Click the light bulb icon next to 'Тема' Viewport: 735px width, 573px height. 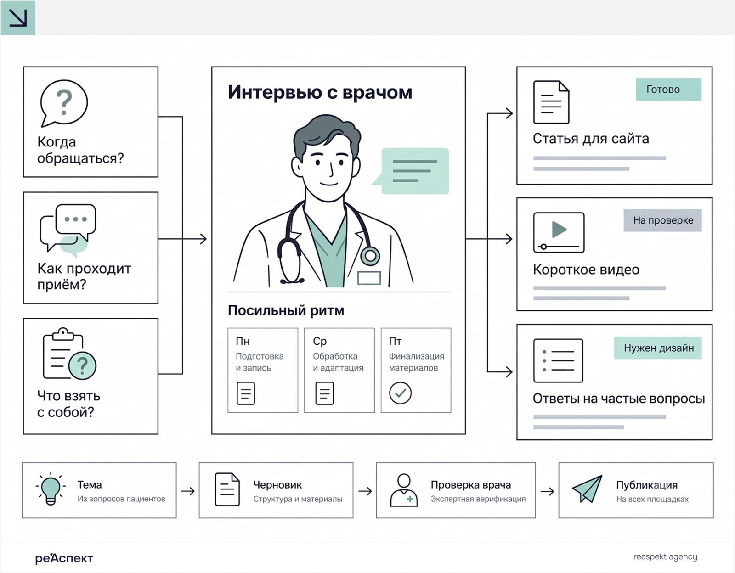[51, 489]
